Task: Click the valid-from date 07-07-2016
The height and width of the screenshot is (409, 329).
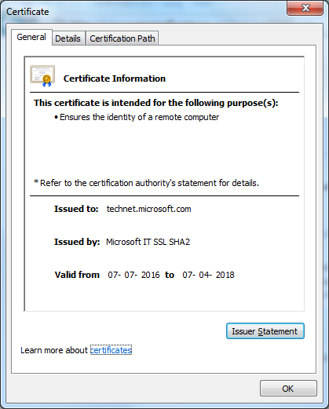Action: coord(133,275)
